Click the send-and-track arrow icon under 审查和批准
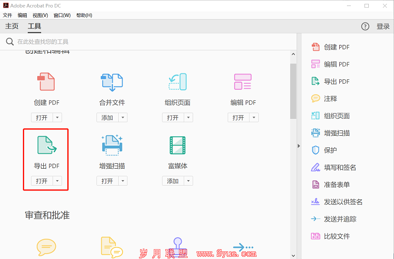Image resolution: width=394 pixels, height=259 pixels. click(x=243, y=247)
